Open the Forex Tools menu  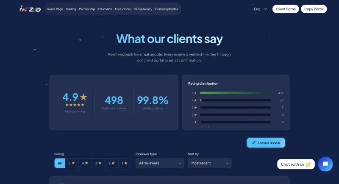(x=122, y=9)
